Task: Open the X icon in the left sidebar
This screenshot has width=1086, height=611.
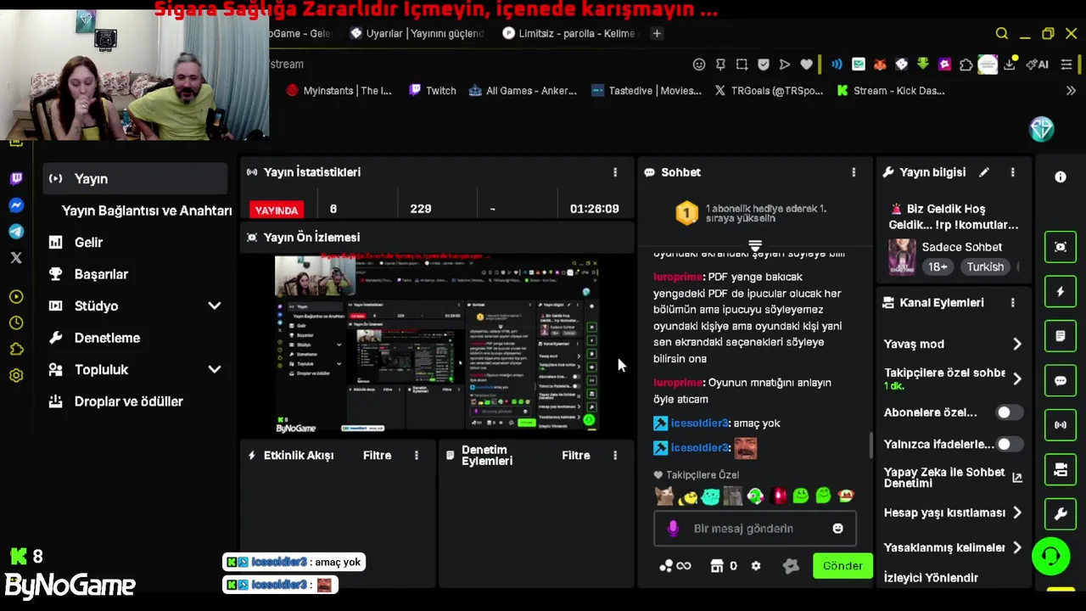Action: (x=16, y=258)
